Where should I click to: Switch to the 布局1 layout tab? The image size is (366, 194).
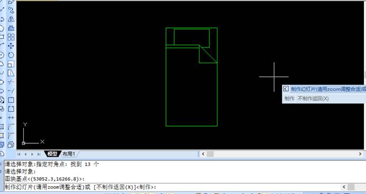point(69,154)
